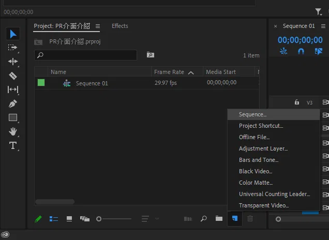This screenshot has height=240, width=329.
Task: Select the Rectangle tool
Action: 13,117
